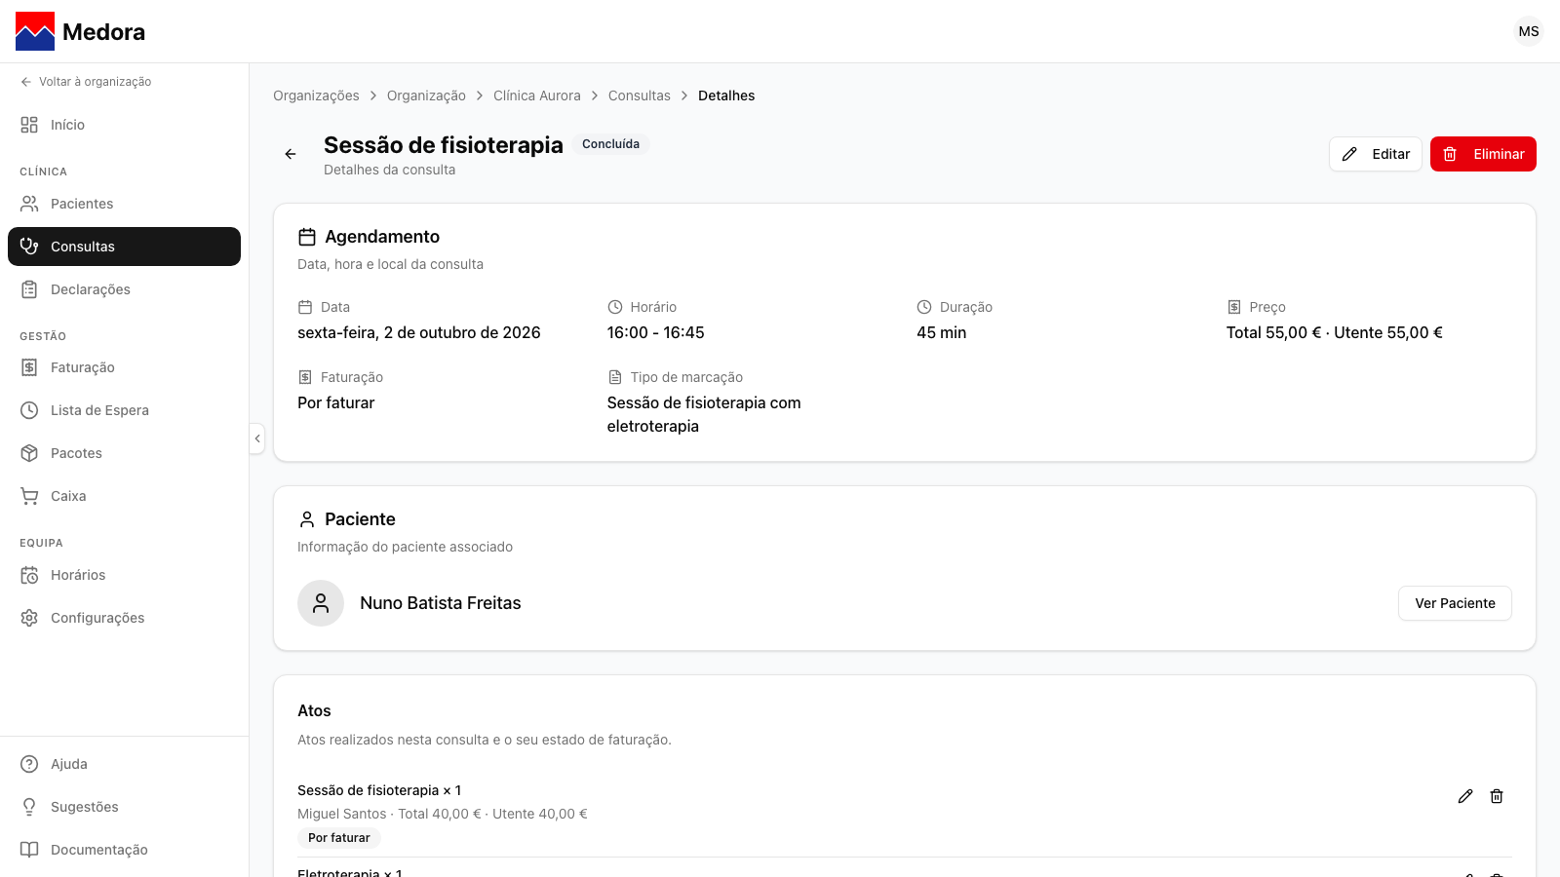Image resolution: width=1560 pixels, height=877 pixels.
Task: Open the MS user avatar menu
Action: 1529,31
